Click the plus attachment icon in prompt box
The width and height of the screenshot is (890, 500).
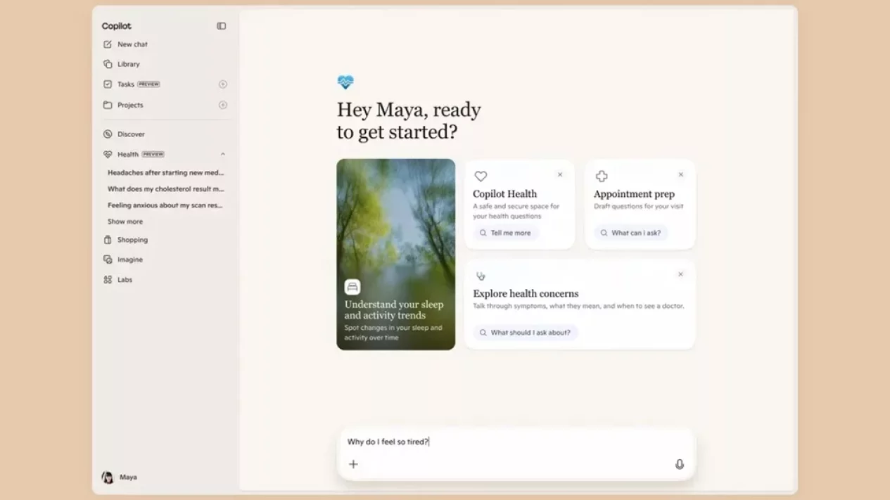point(353,464)
